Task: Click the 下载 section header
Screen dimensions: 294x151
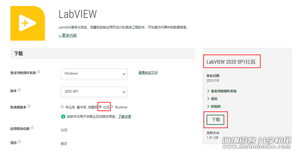Action: [x=103, y=54]
